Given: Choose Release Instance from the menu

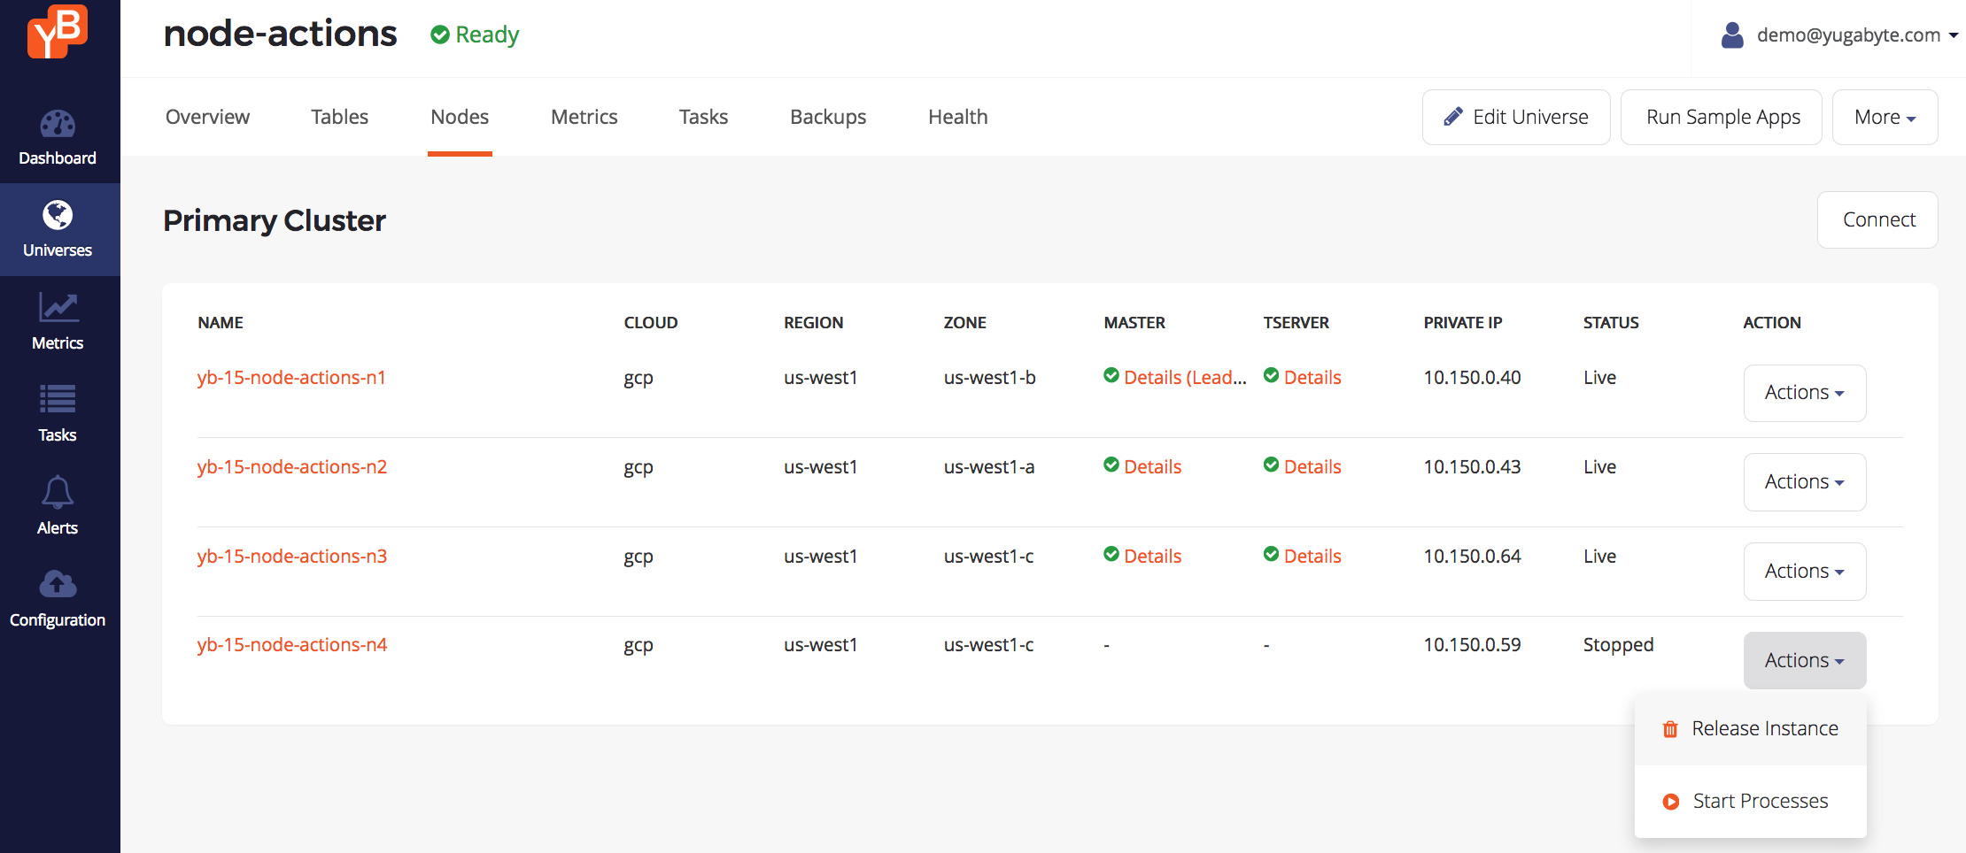Looking at the screenshot, I should [1751, 729].
